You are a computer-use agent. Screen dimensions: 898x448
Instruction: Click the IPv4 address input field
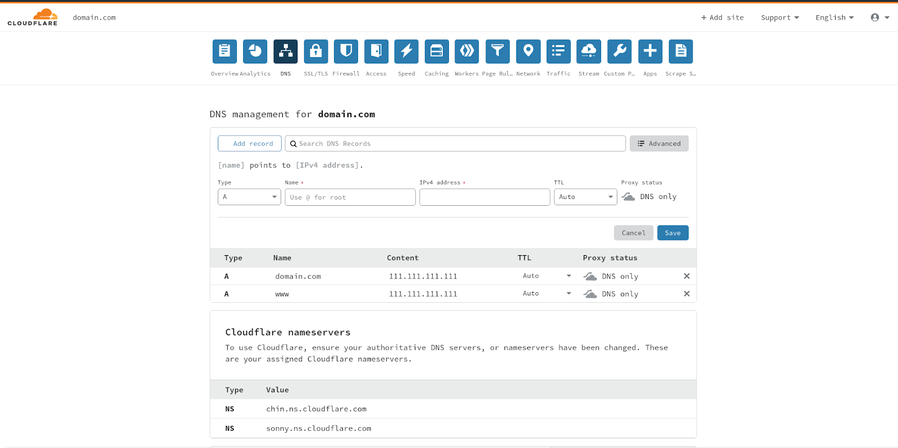pos(485,197)
